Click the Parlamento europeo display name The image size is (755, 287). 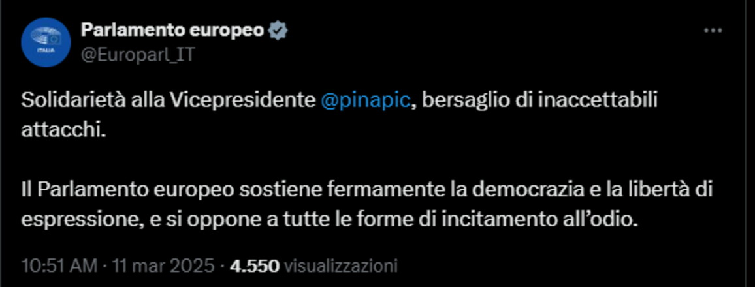click(x=172, y=30)
